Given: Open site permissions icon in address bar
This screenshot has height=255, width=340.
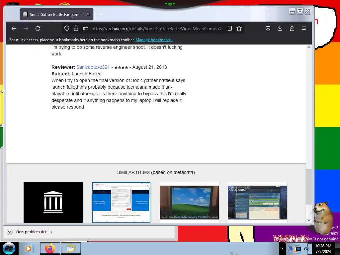Looking at the screenshot, I should click(x=85, y=29).
